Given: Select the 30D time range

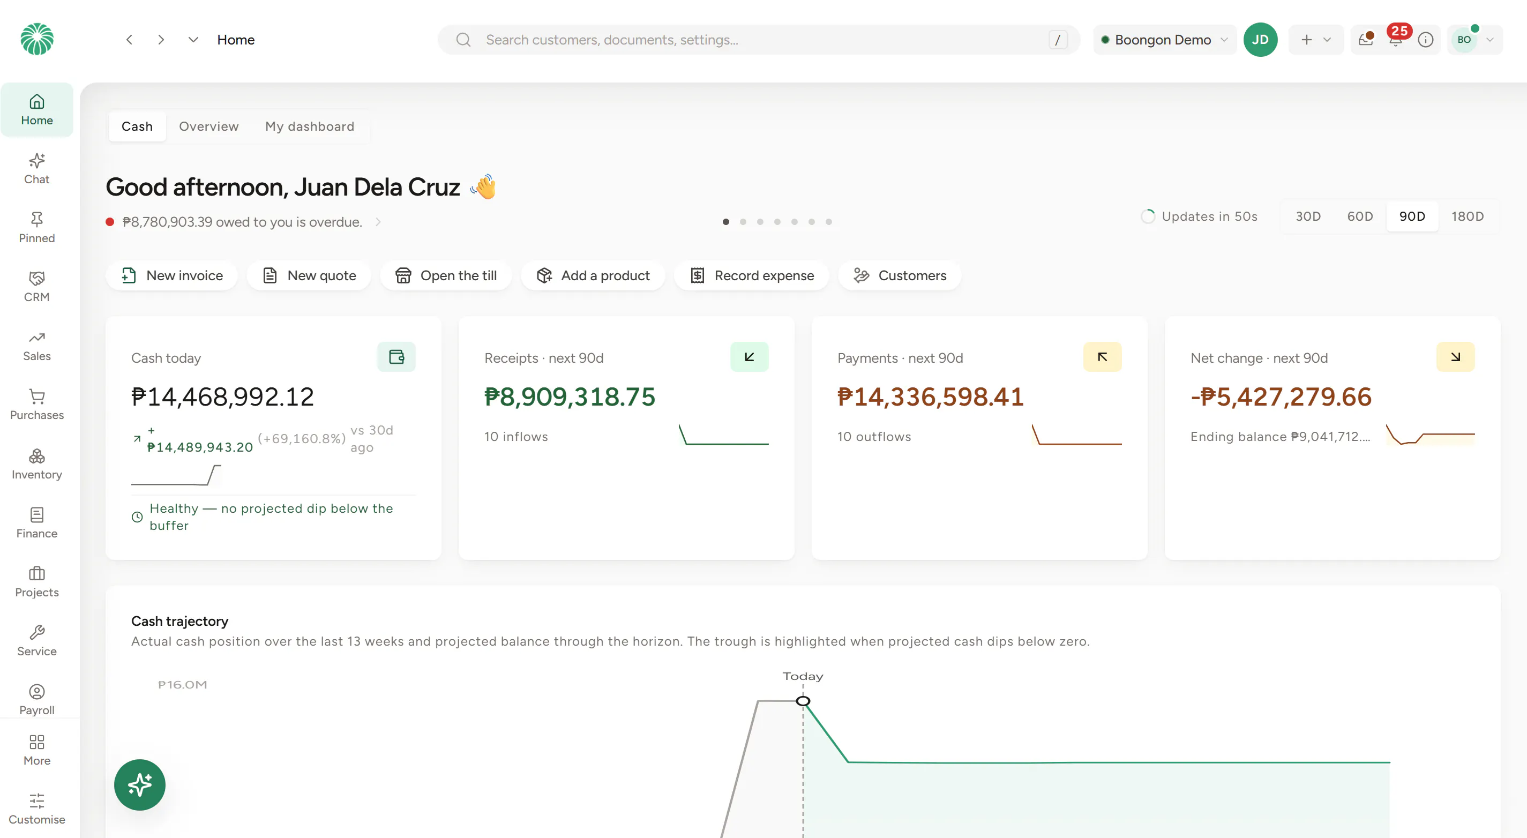Looking at the screenshot, I should [x=1308, y=216].
